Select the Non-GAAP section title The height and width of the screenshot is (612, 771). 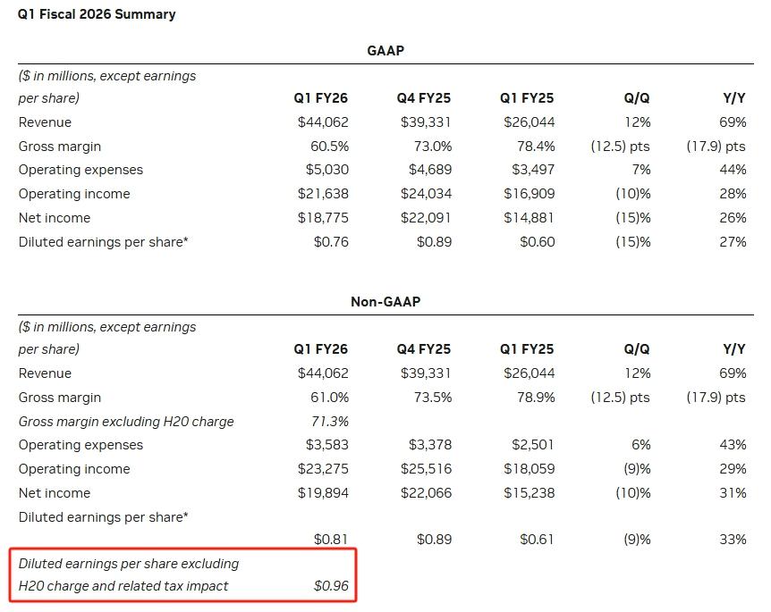coord(385,302)
